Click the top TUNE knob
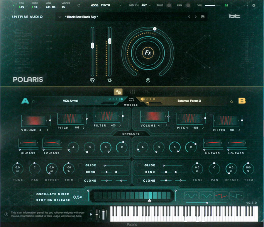Image resolution: width=264 pixels, height=227 pixels. tap(169, 5)
